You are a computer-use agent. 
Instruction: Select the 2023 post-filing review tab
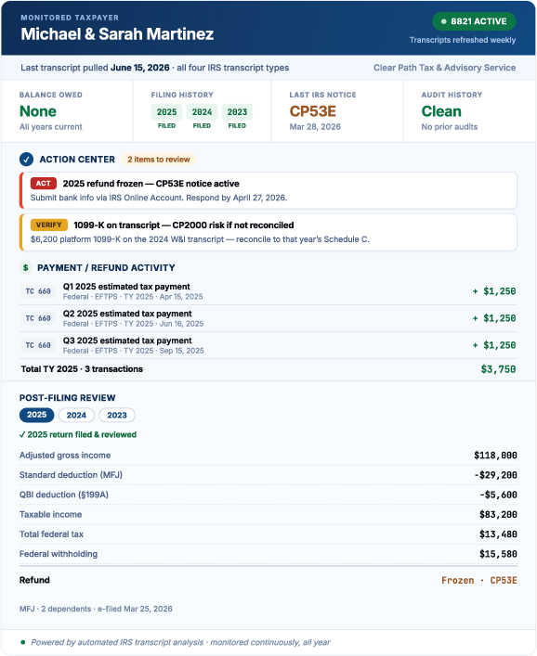click(x=117, y=415)
